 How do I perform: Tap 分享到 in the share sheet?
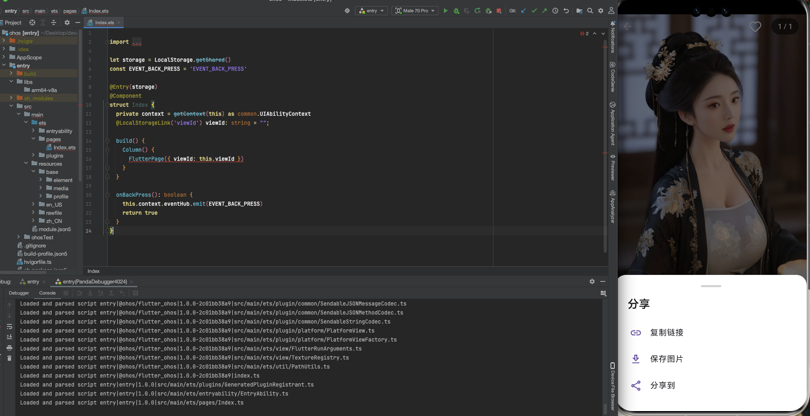[712, 385]
